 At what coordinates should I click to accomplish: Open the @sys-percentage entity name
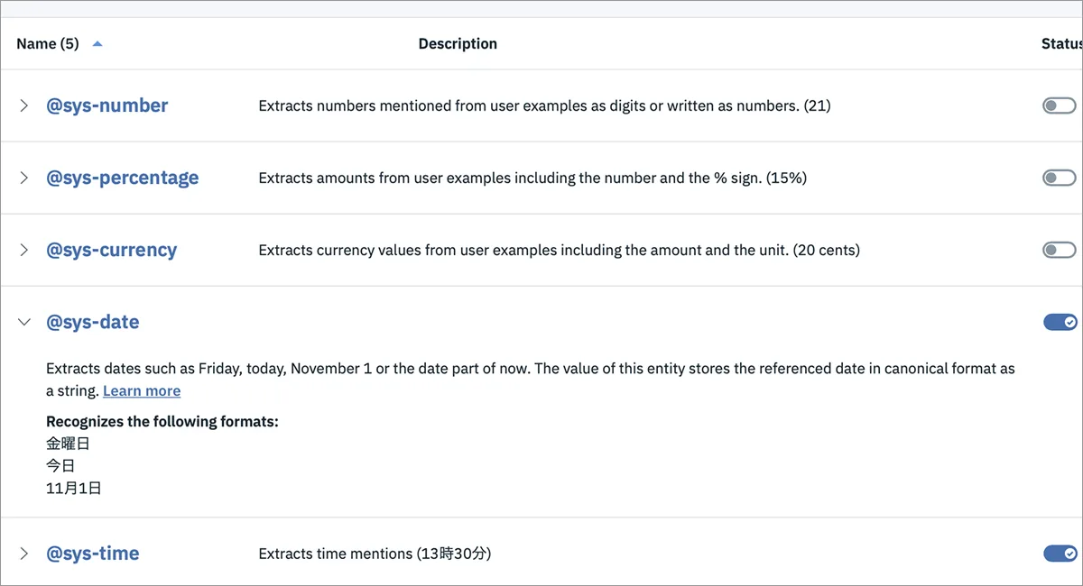point(123,178)
